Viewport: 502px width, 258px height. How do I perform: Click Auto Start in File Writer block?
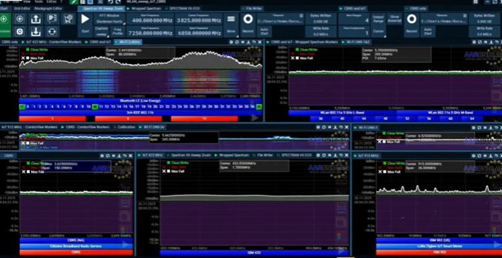pyautogui.click(x=264, y=31)
